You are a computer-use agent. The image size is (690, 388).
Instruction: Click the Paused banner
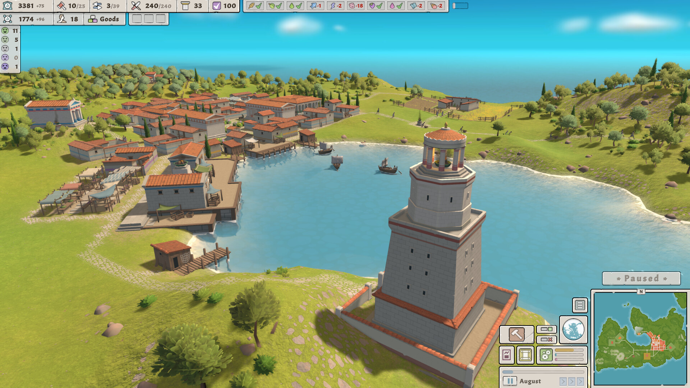[x=642, y=278]
